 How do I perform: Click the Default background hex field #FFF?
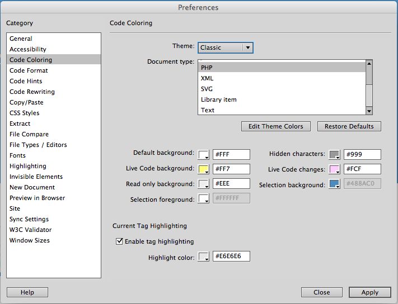231,155
